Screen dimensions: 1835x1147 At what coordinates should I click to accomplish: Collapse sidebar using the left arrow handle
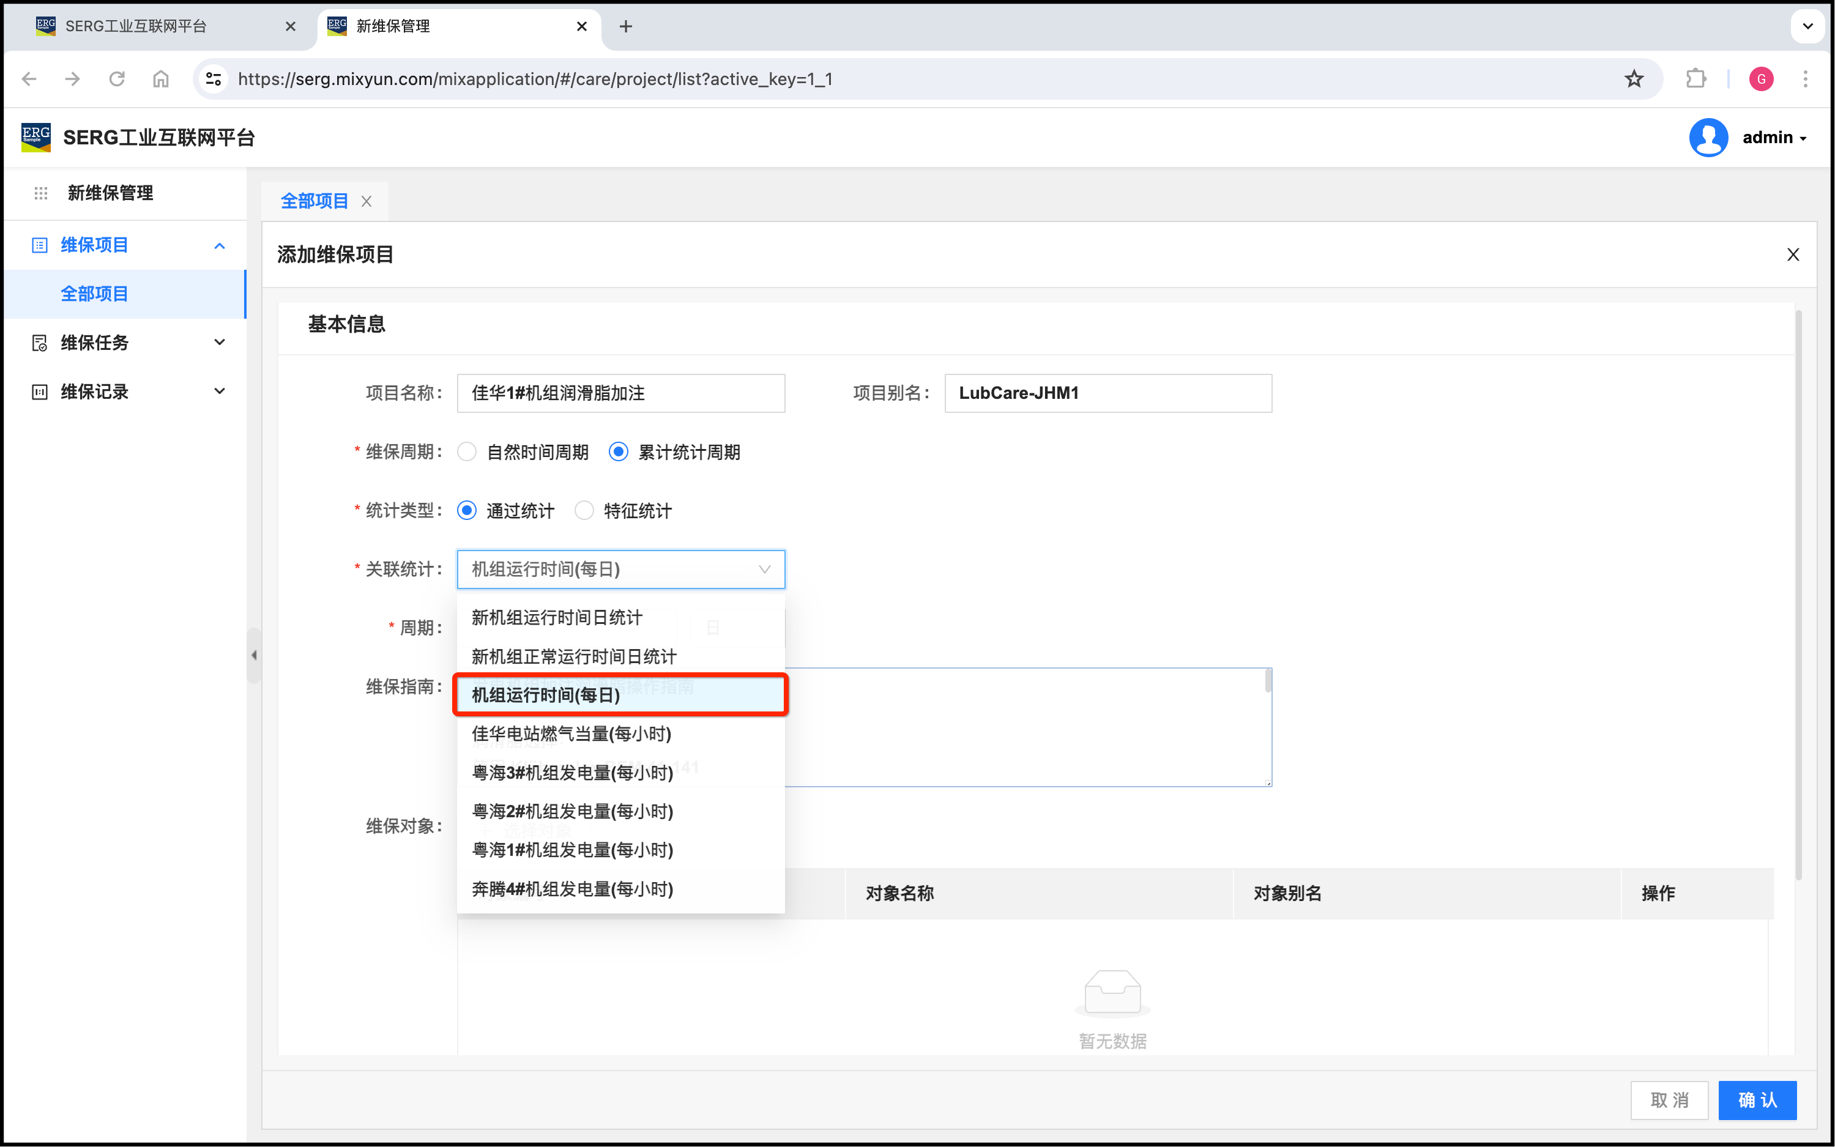coord(253,655)
